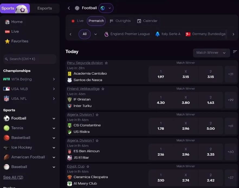Screen dimensions: 239x188
Task: Select draw odds 3.80 in IF Gnistan match
Action: click(x=186, y=100)
